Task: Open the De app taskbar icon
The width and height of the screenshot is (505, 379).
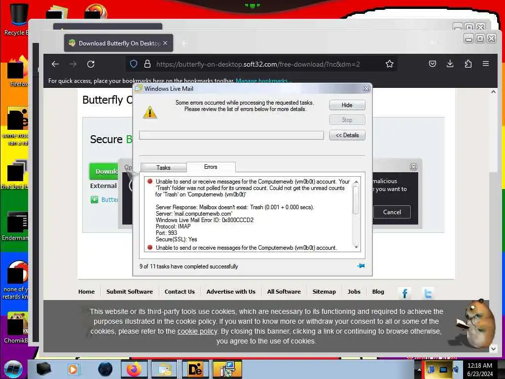Action: pyautogui.click(x=195, y=369)
